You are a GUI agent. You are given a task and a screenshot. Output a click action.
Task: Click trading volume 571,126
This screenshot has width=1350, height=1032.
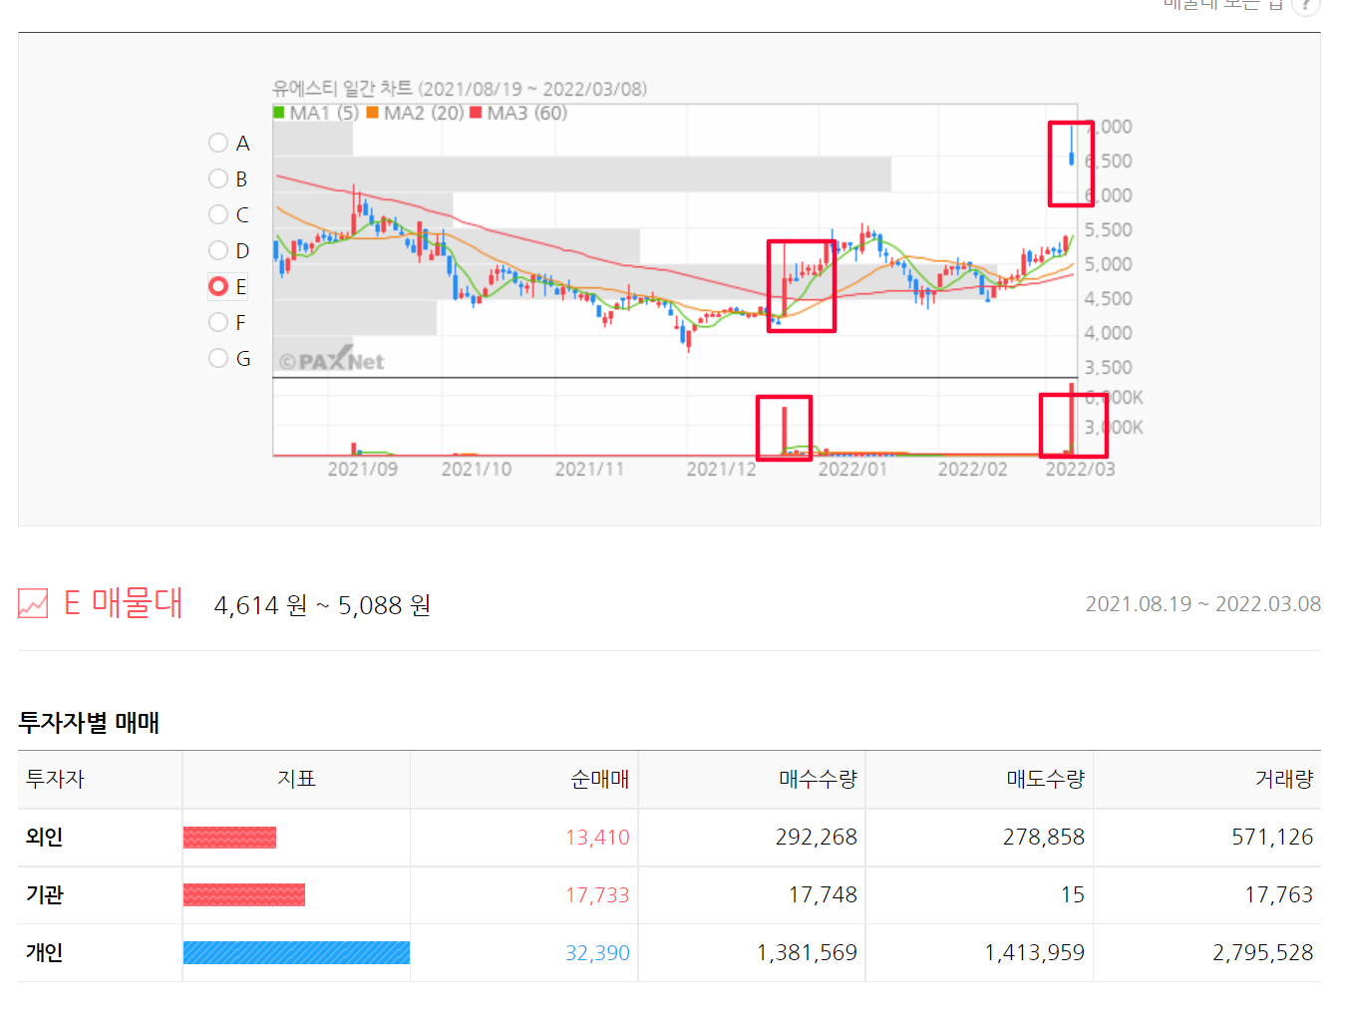[x=1272, y=838]
